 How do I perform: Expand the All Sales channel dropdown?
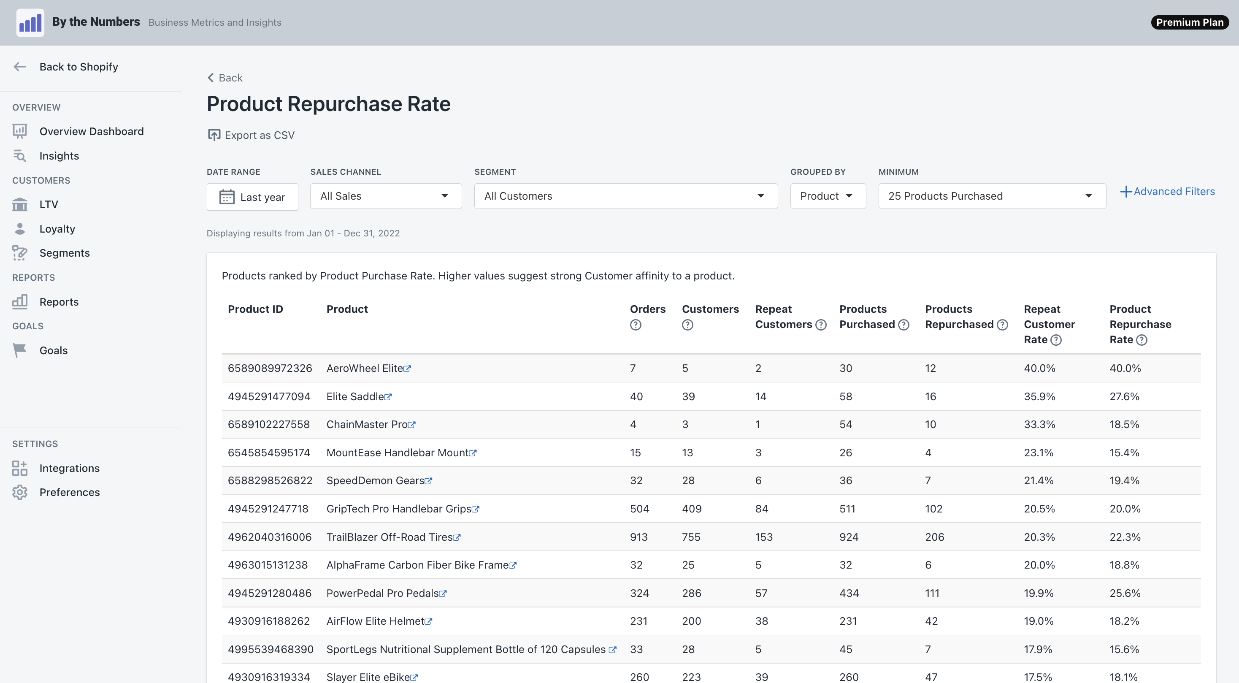385,196
